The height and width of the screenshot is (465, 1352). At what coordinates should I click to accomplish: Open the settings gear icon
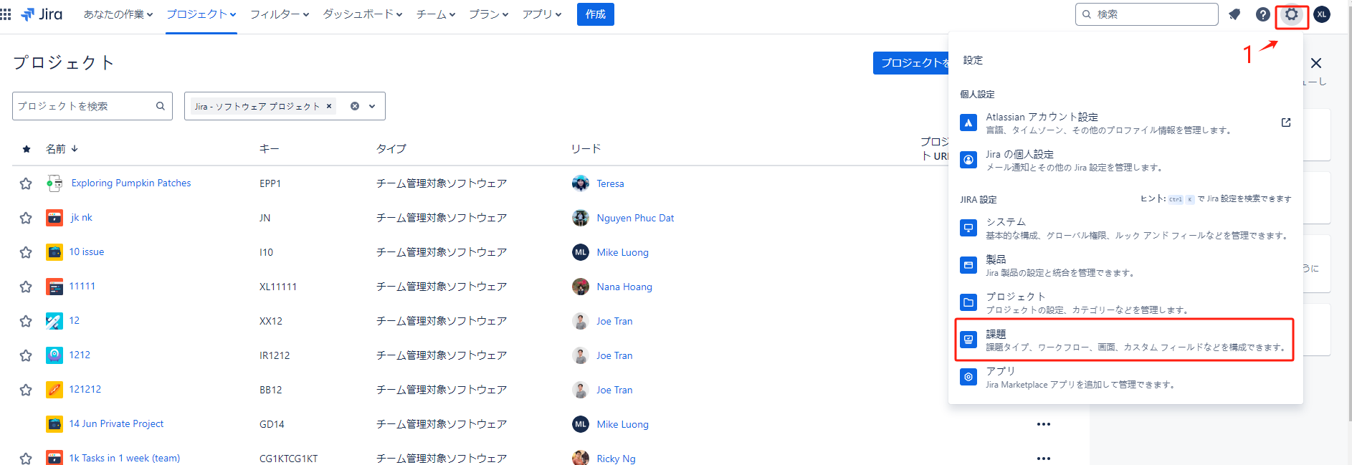point(1291,14)
